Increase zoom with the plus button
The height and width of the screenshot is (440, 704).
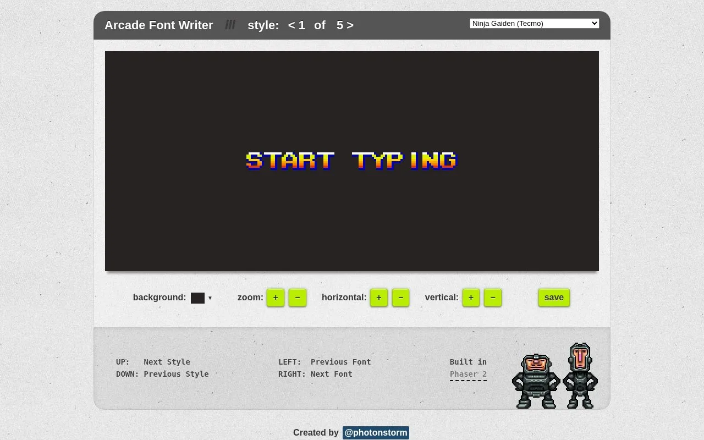[276, 298]
